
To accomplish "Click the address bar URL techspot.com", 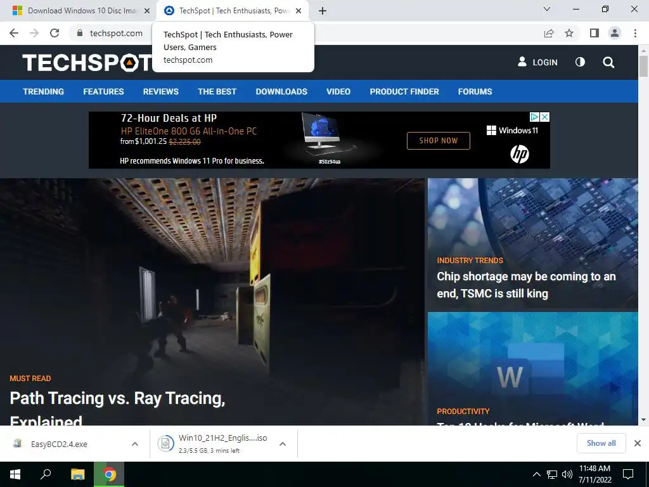I will (116, 33).
